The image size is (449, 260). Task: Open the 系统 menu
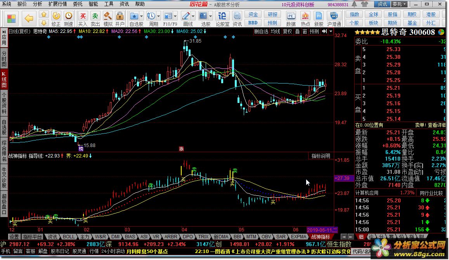point(7,4)
